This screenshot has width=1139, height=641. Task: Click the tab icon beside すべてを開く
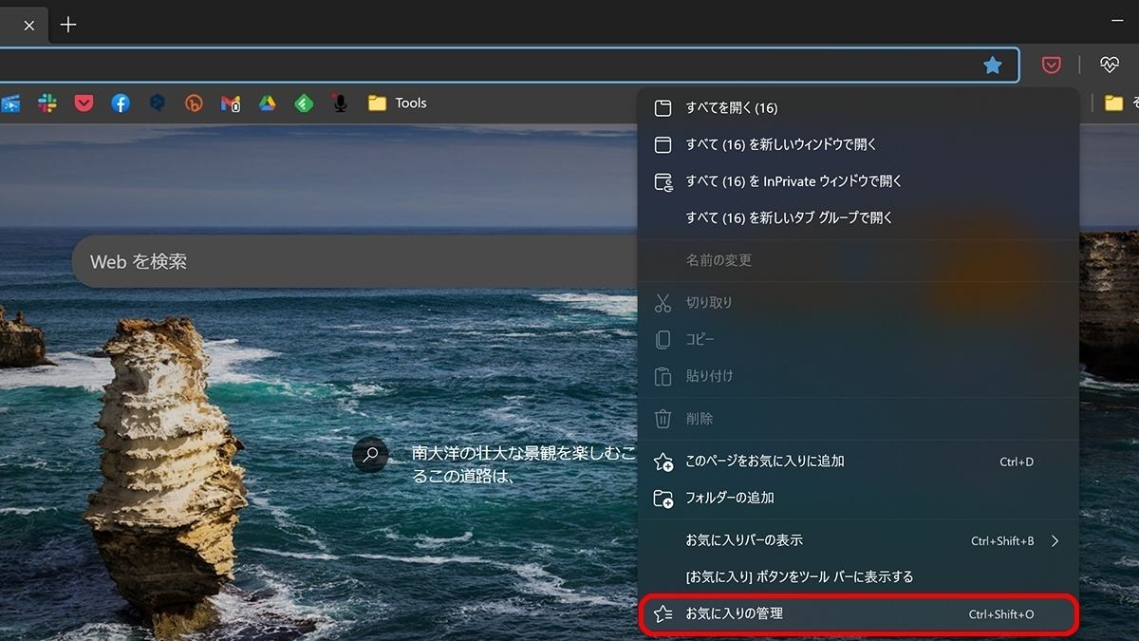coord(663,108)
